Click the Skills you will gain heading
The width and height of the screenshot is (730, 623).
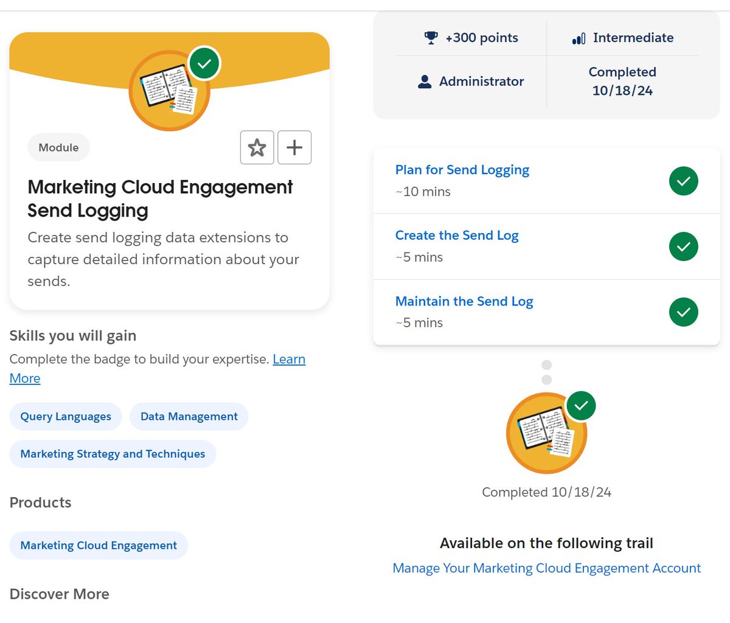pyautogui.click(x=73, y=336)
